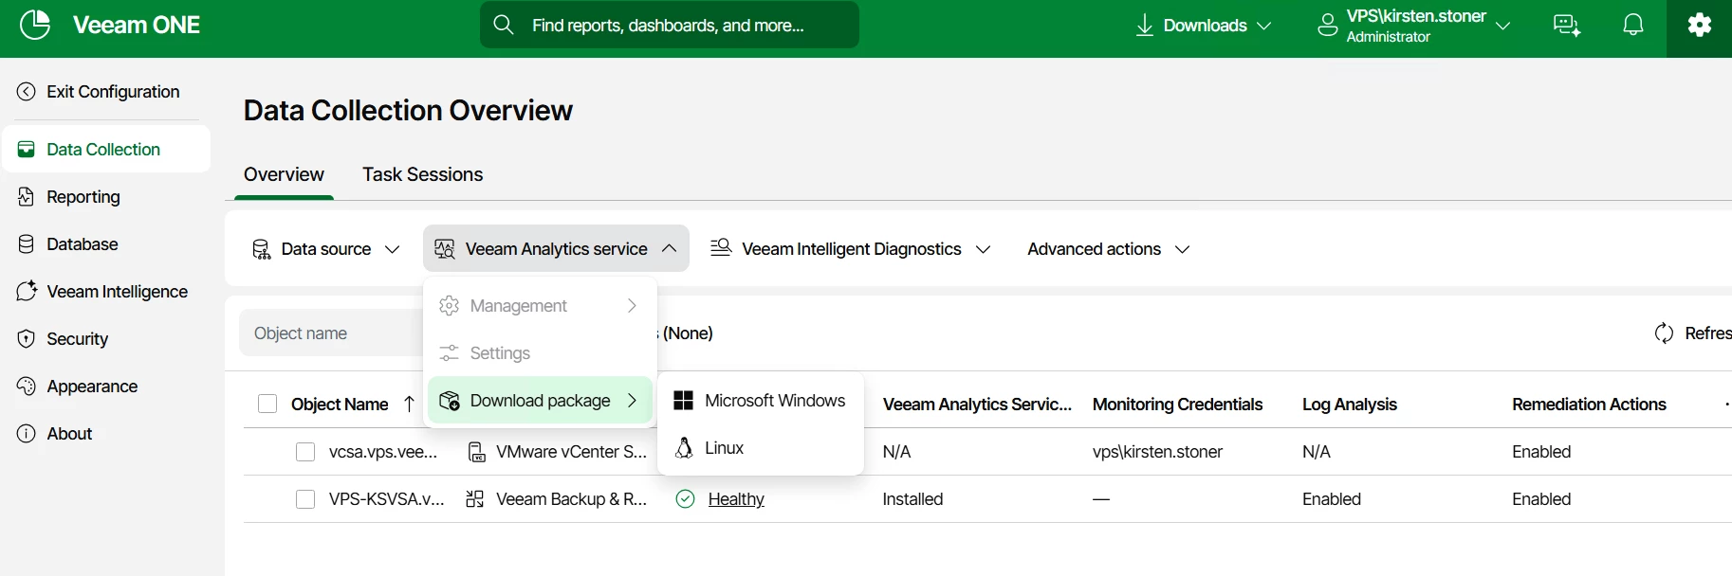Image resolution: width=1732 pixels, height=576 pixels.
Task: Click the Monitoring Credentials column header
Action: click(1177, 405)
